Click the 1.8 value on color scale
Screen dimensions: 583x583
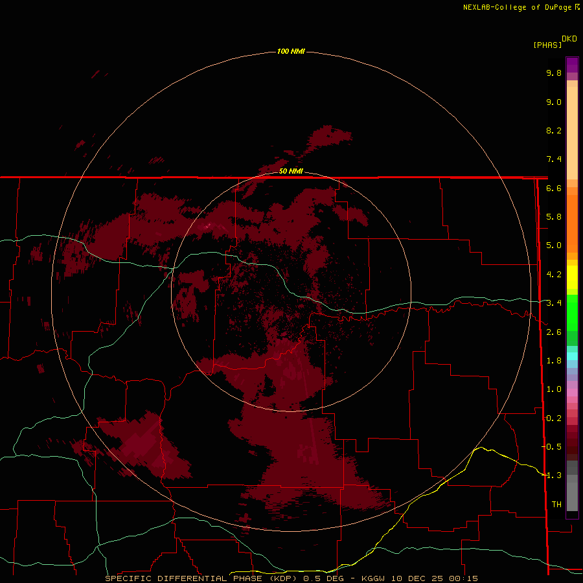(x=554, y=360)
